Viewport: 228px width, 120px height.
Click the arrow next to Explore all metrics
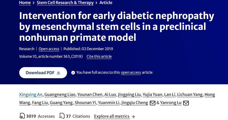pos(133,116)
